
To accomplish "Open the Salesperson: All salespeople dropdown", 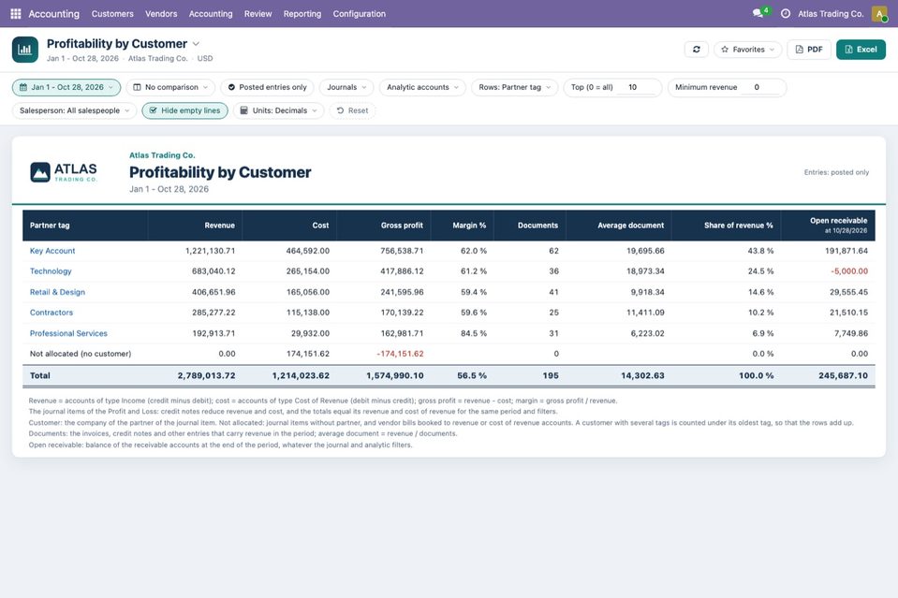I will tap(75, 110).
